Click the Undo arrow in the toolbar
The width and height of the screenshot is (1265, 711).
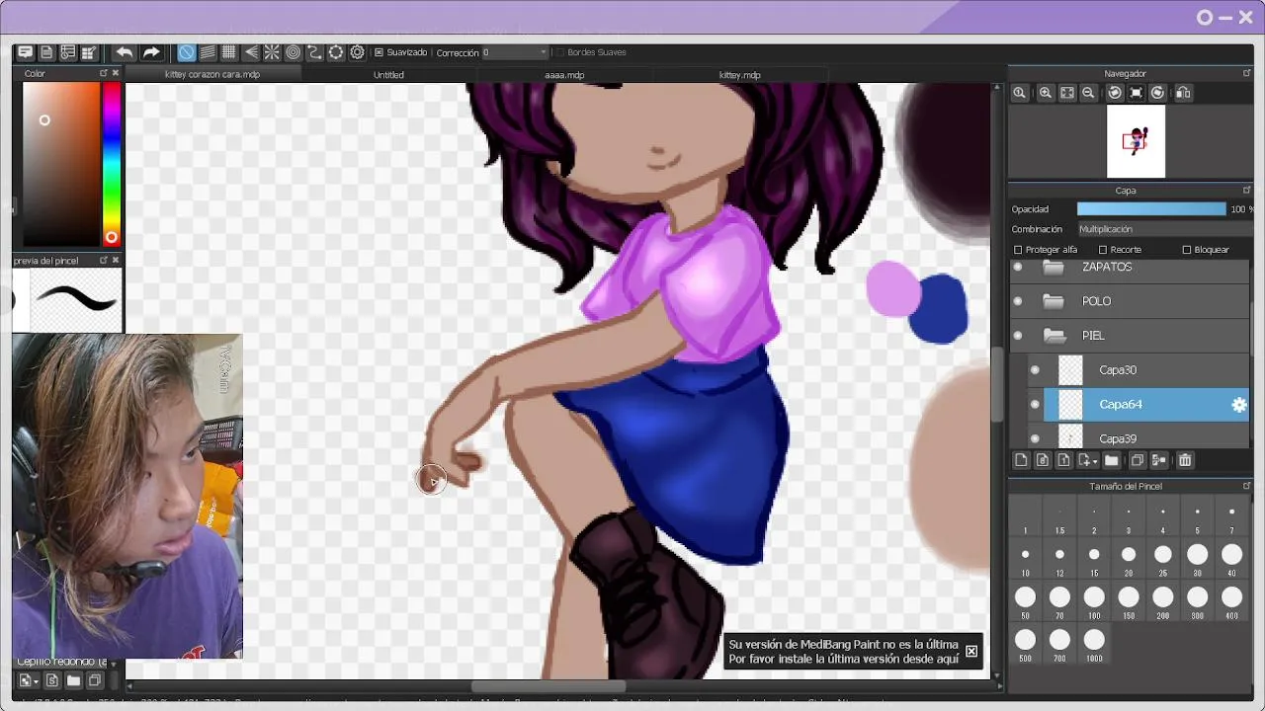[x=125, y=52]
